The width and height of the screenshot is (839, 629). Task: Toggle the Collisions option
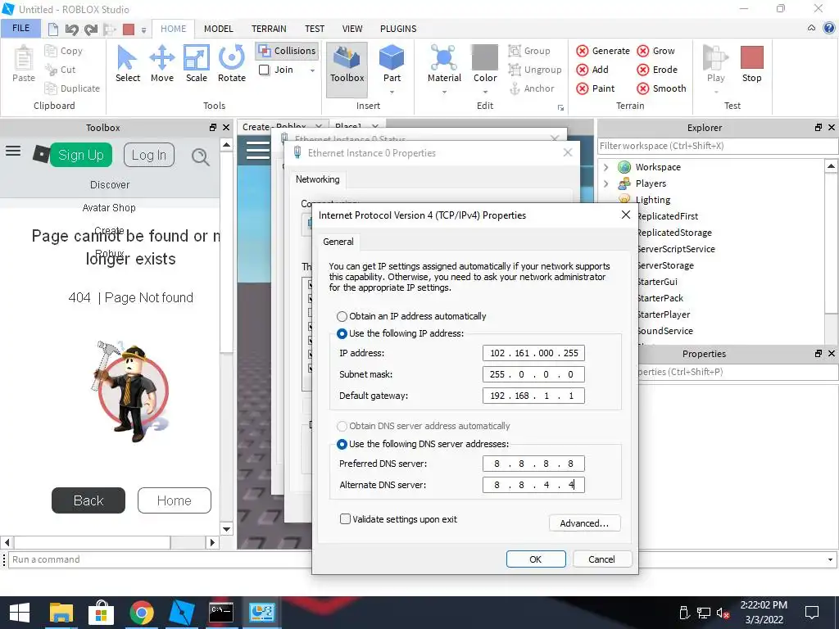click(287, 51)
